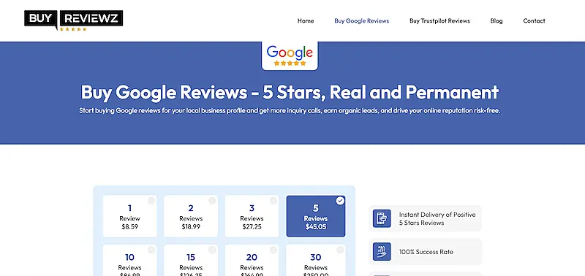Select the 5 Reviews $45.05 package
Viewport: 585px width, 276px height.
(316, 216)
